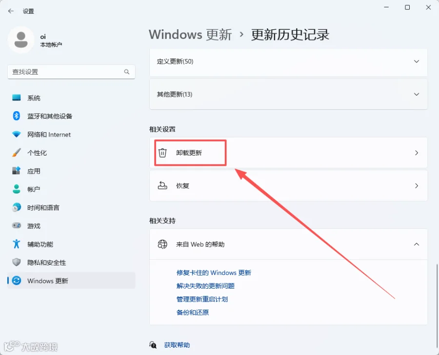
Task: Open the 备份和还原 link
Action: 192,312
